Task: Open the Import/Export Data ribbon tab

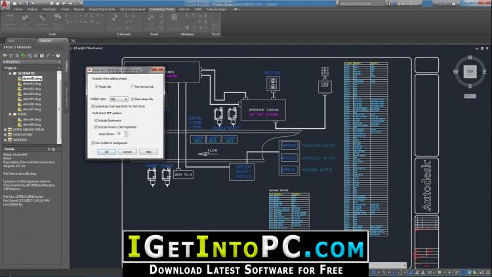Action: click(x=102, y=9)
